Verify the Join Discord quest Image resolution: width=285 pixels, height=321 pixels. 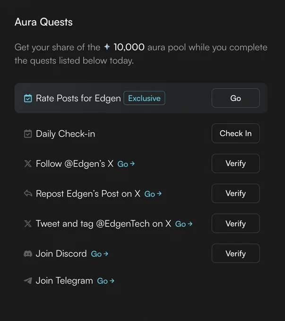235,253
